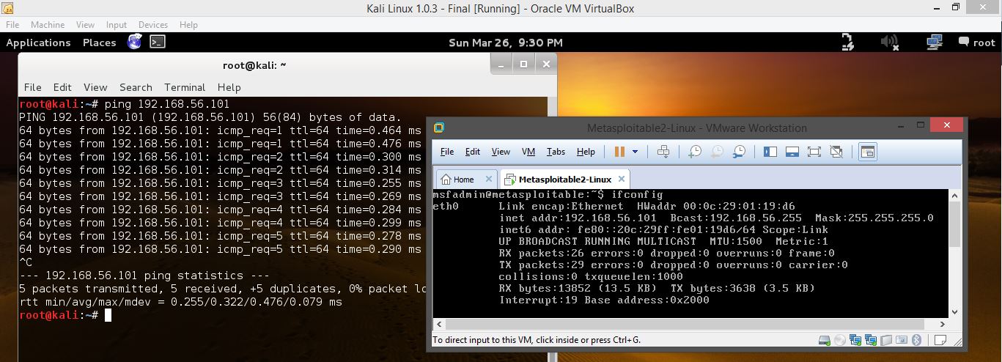
Task: Open the VMware Edit menu
Action: click(473, 152)
